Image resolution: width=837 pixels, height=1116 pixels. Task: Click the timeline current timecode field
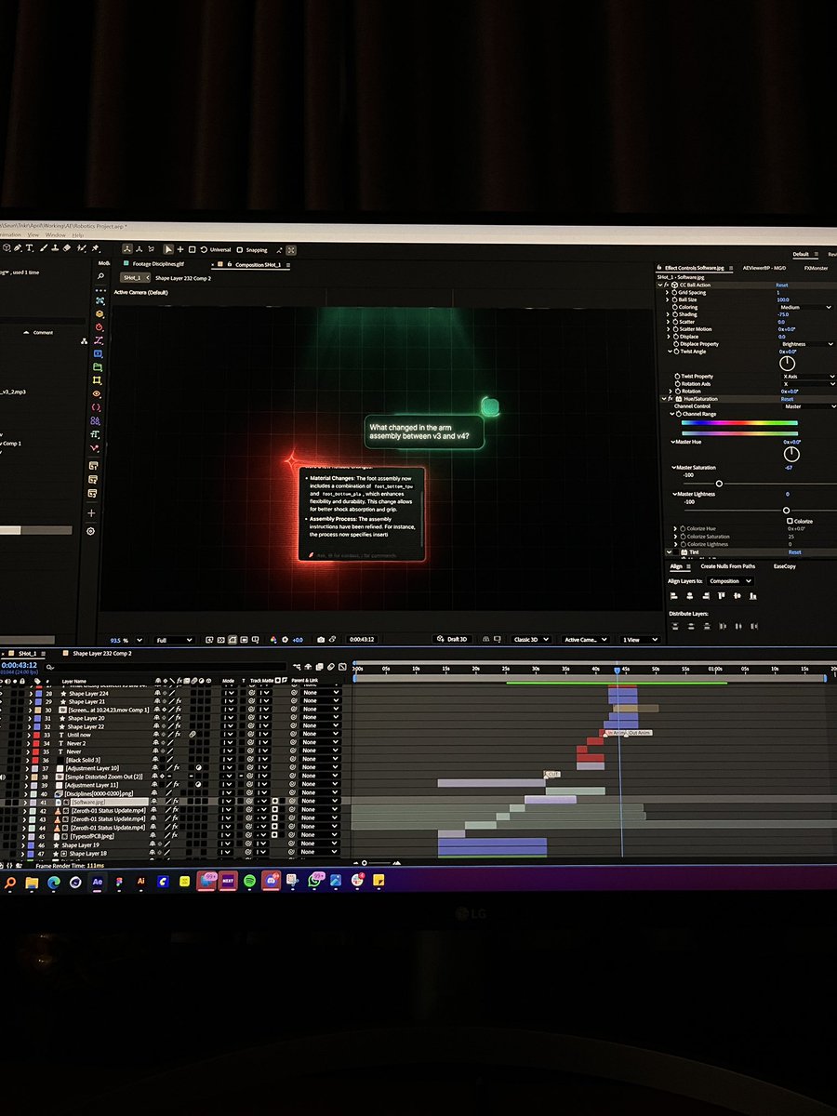(x=19, y=665)
